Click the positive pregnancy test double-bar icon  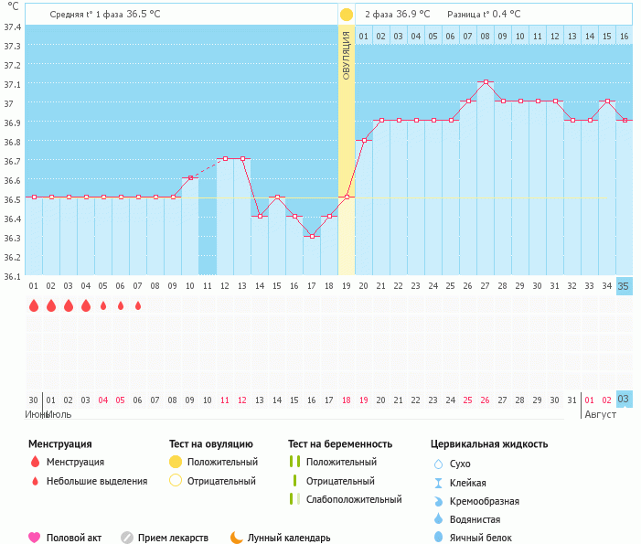(x=294, y=462)
